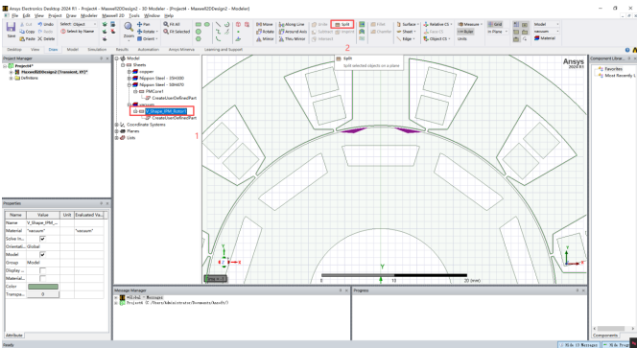Click the Undo button
The height and width of the screenshot is (348, 637).
click(45, 24)
